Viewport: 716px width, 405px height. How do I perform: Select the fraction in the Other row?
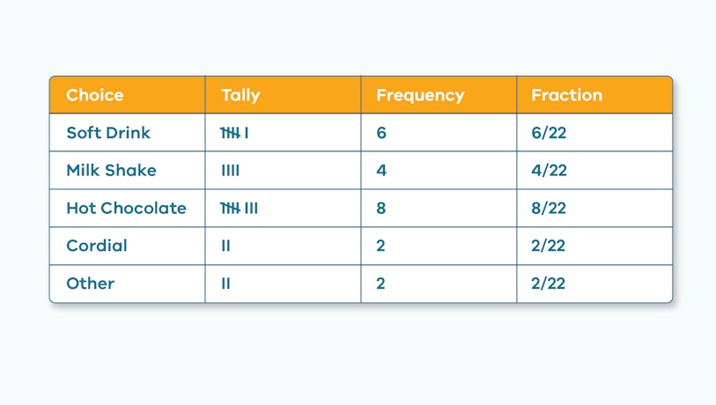coord(548,283)
